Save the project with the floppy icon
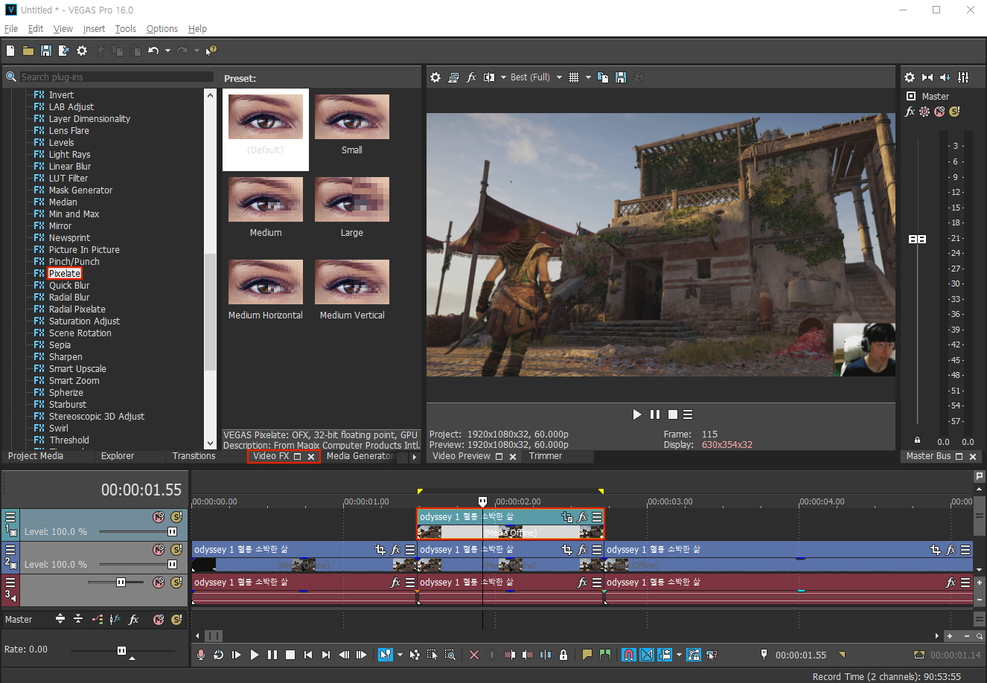The width and height of the screenshot is (987, 683). (x=46, y=51)
